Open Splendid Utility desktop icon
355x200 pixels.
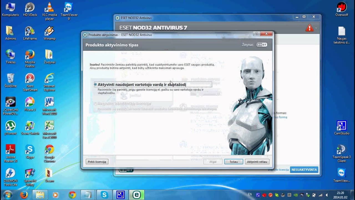30,177
